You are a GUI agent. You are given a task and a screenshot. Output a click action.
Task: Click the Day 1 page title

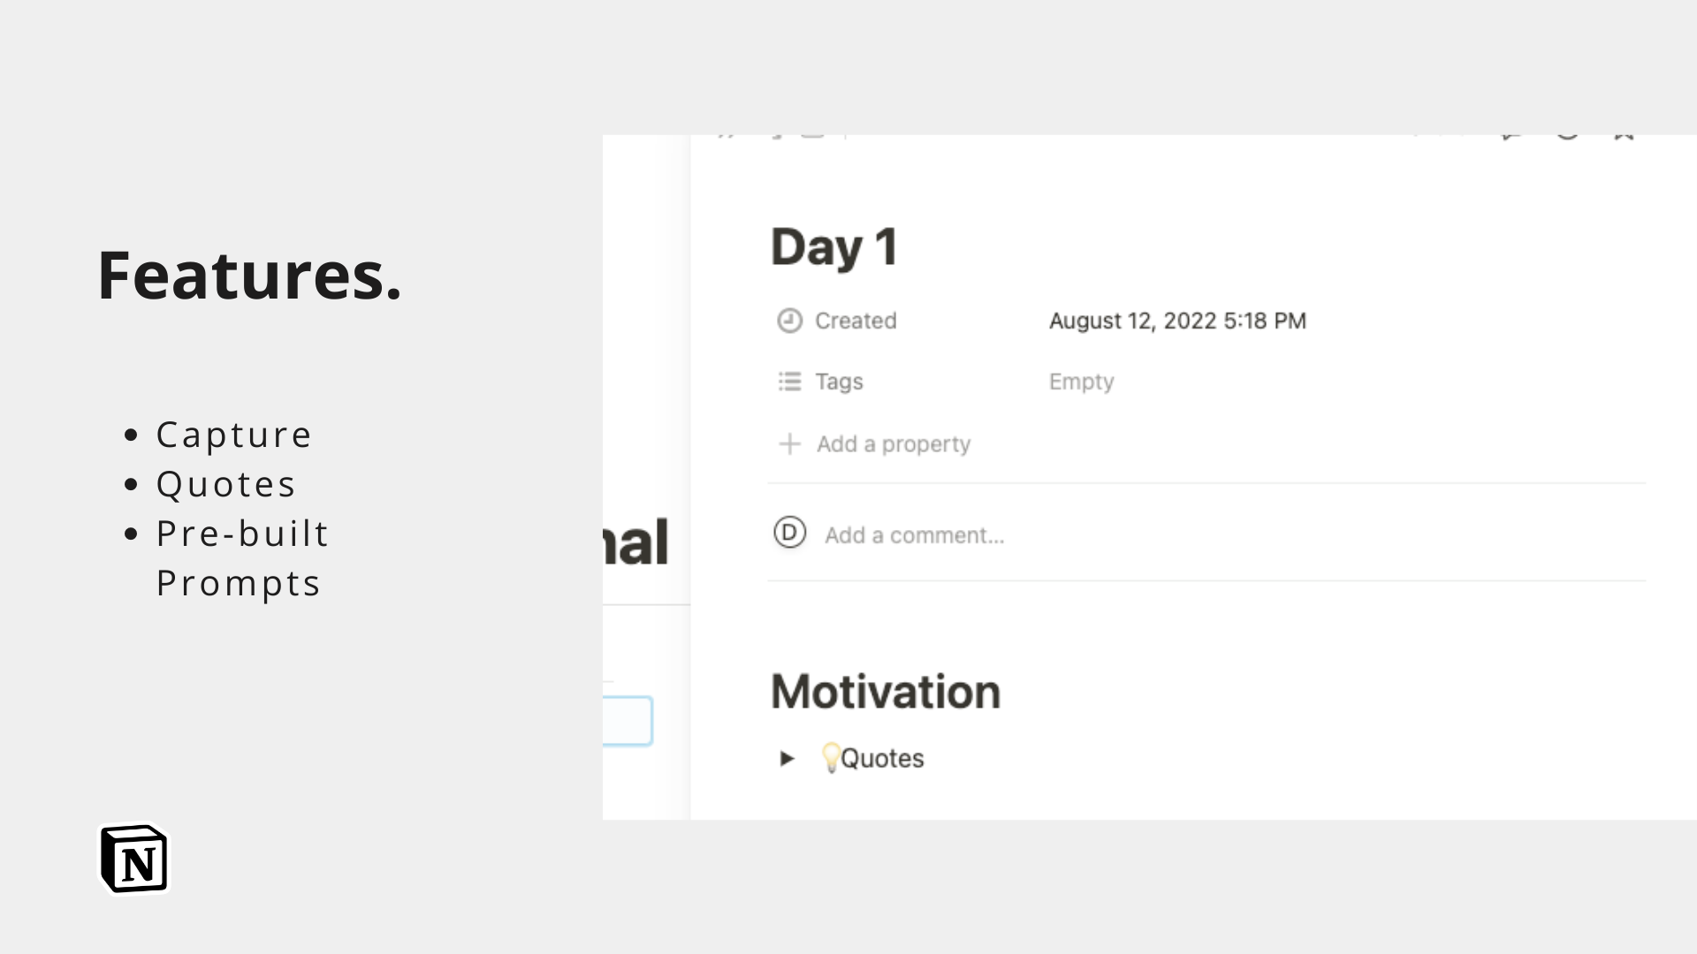coord(834,246)
